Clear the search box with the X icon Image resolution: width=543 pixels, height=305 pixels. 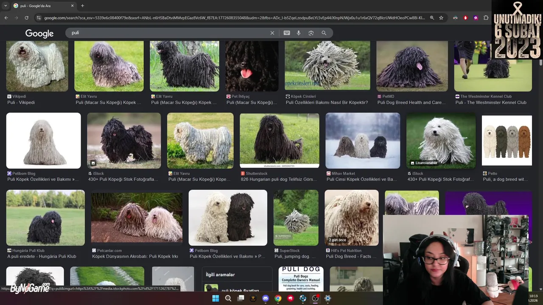272,33
